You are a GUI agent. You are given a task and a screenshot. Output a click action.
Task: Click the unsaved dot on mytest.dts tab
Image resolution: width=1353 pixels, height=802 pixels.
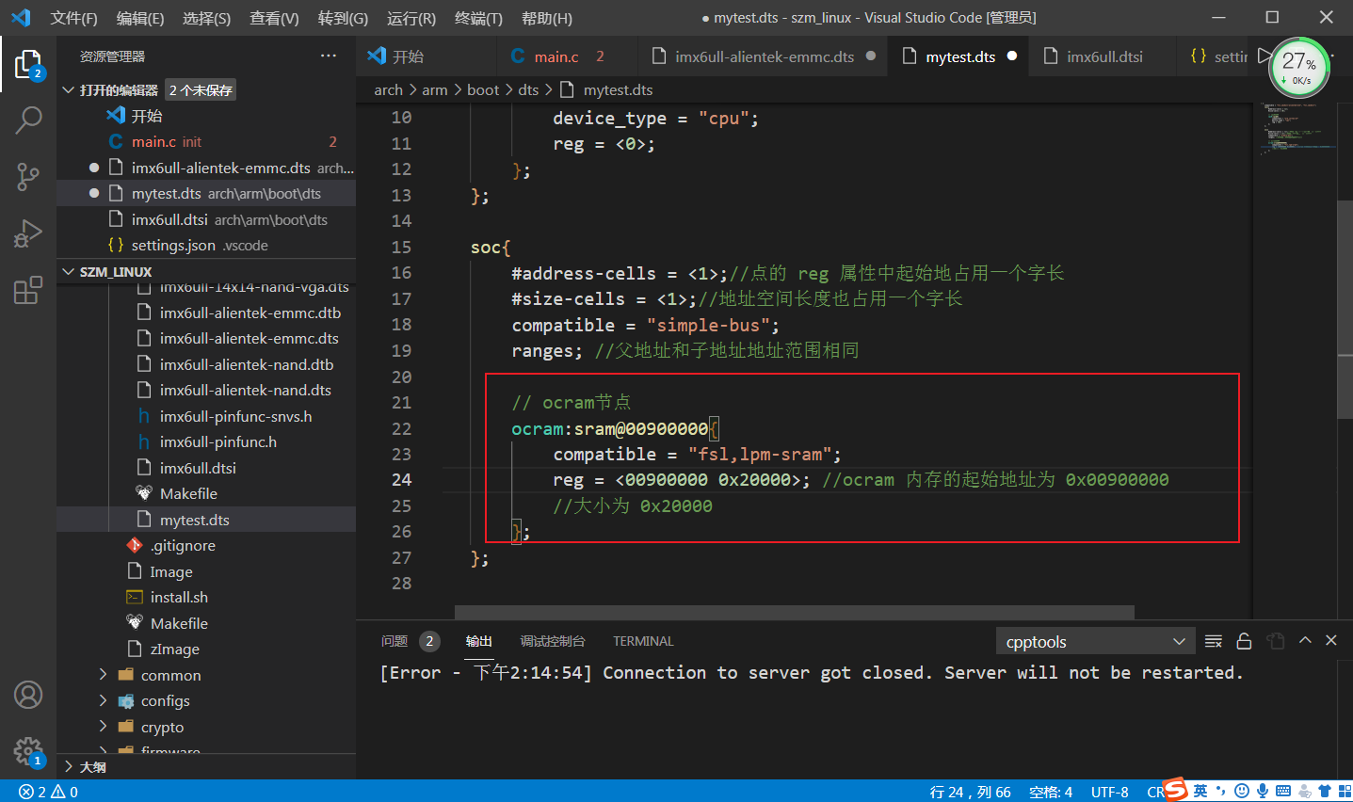click(1012, 56)
